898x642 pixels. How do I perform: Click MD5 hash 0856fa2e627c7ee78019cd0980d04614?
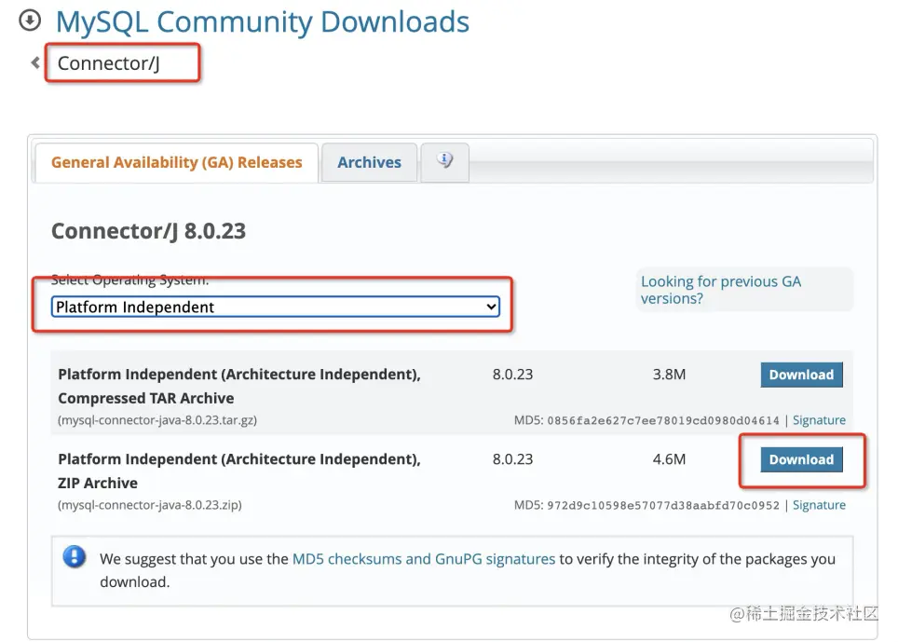pyautogui.click(x=663, y=421)
